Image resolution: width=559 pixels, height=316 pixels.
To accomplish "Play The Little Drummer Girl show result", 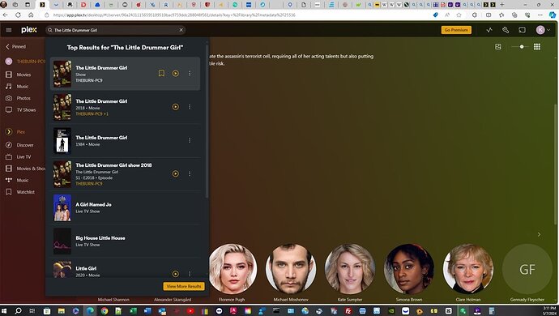I will tap(176, 74).
